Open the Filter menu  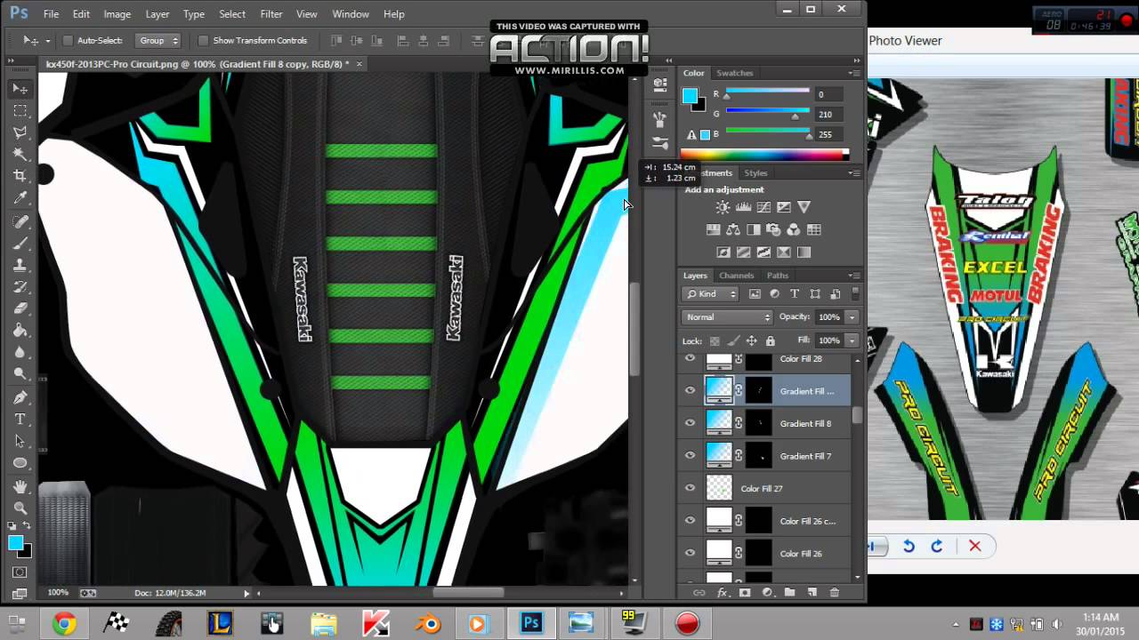(271, 14)
